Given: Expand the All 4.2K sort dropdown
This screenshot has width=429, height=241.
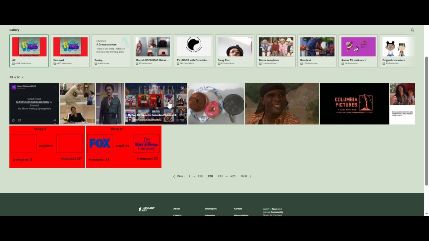Looking at the screenshot, I should [17, 77].
